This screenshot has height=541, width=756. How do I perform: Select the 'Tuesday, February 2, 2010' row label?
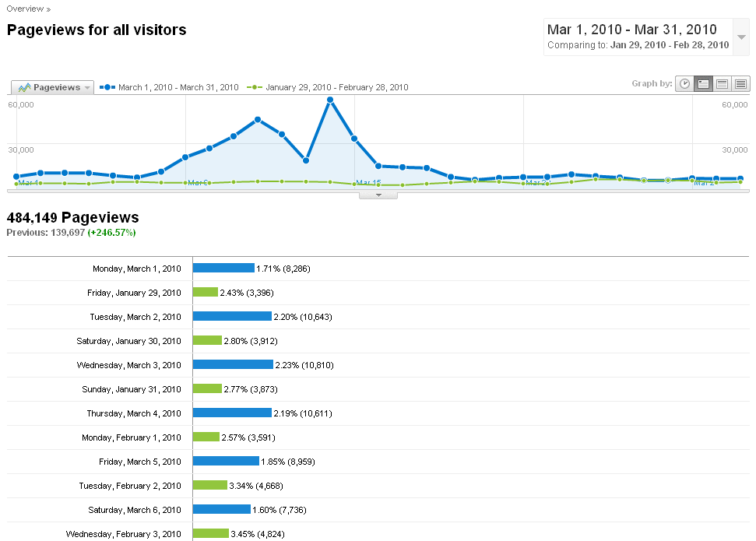(x=130, y=486)
